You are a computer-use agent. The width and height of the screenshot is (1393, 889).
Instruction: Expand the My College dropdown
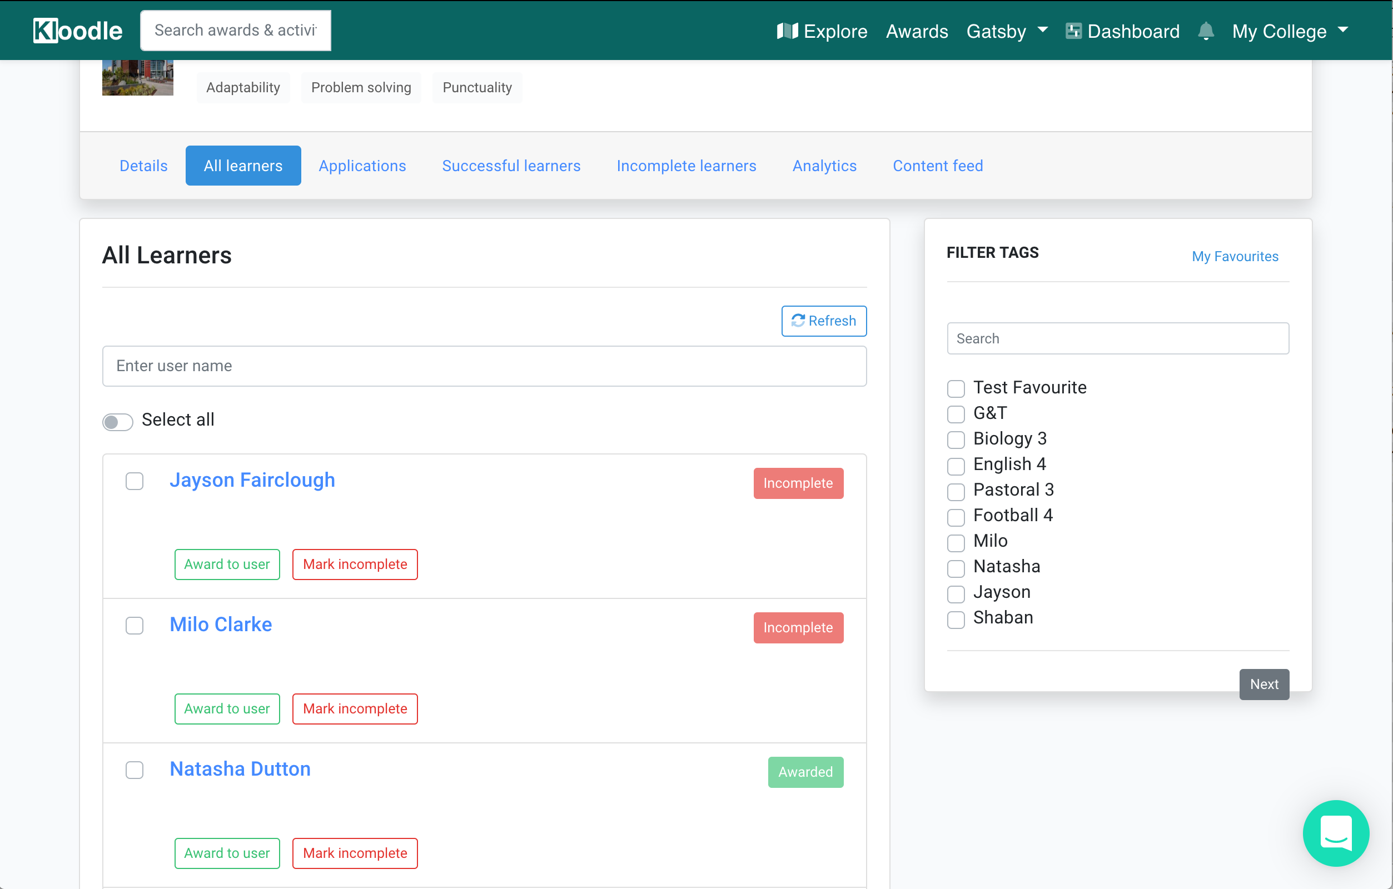1290,31
